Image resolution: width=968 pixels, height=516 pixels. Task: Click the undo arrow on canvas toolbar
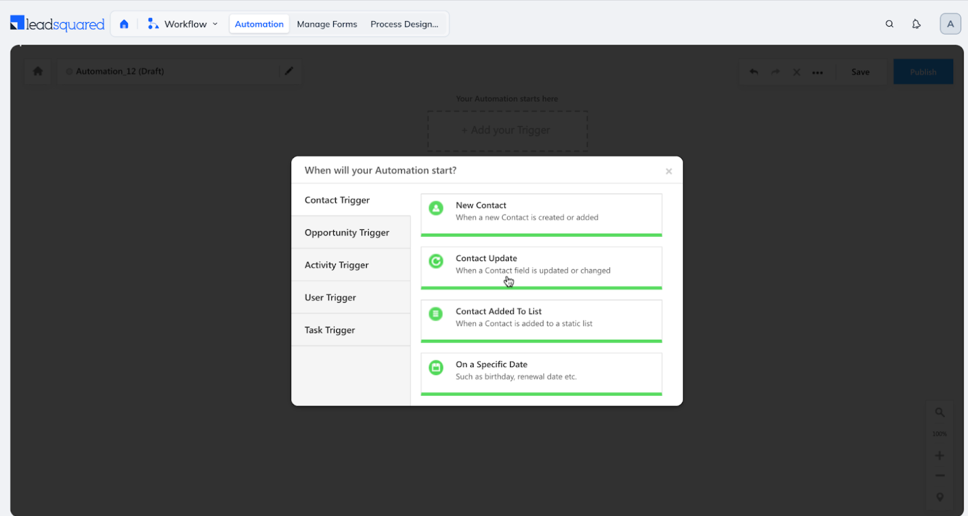(x=754, y=71)
